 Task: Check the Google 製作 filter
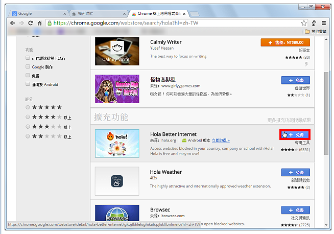point(28,66)
